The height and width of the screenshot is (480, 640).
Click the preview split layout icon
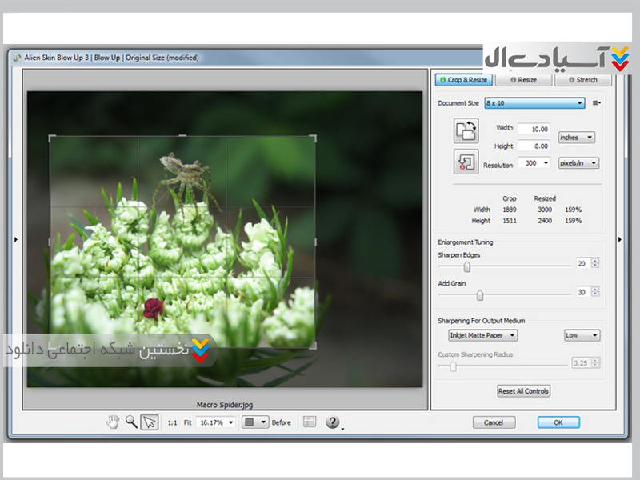point(310,422)
